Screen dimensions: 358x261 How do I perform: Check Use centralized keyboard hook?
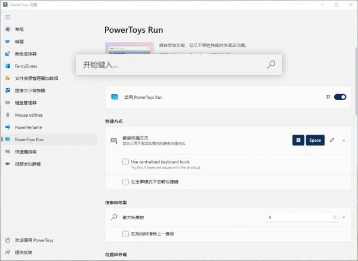125,162
